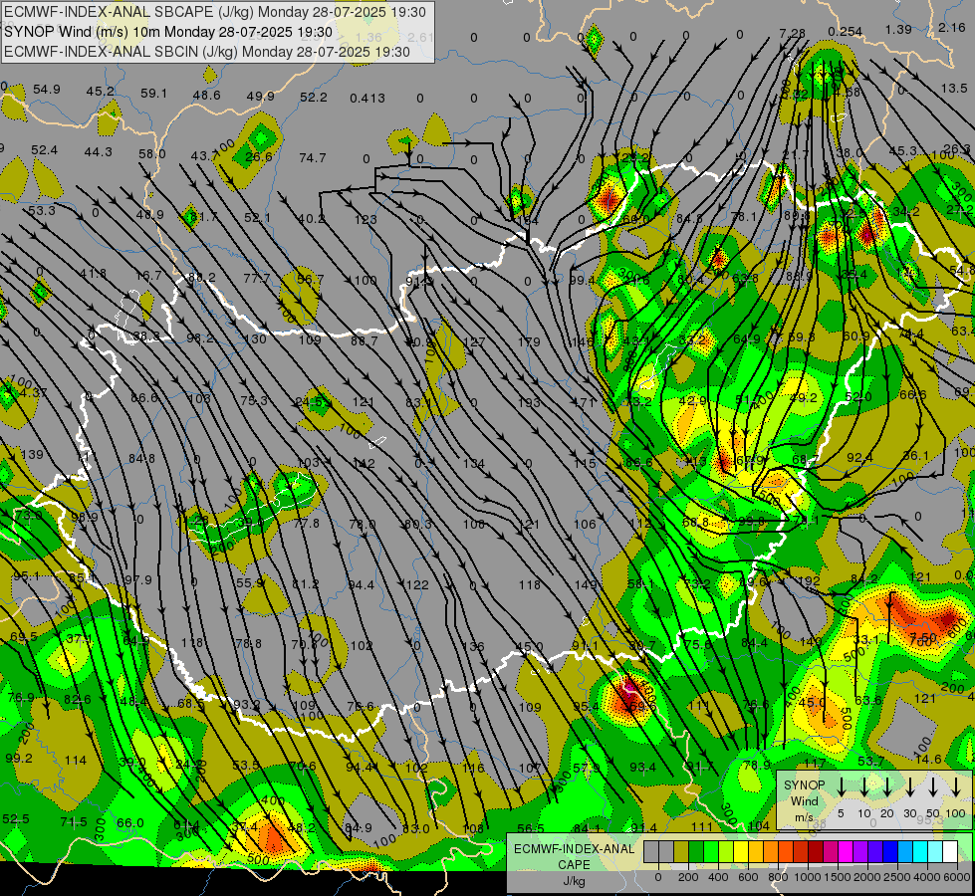The width and height of the screenshot is (975, 896).
Task: Click the 50 m/s wind arrow in legend
Action: pyautogui.click(x=933, y=786)
